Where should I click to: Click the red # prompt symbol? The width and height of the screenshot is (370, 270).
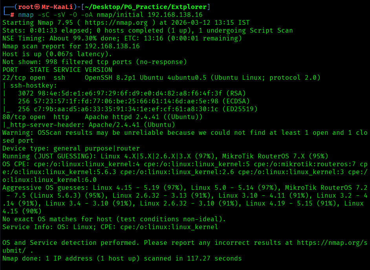coord(13,15)
